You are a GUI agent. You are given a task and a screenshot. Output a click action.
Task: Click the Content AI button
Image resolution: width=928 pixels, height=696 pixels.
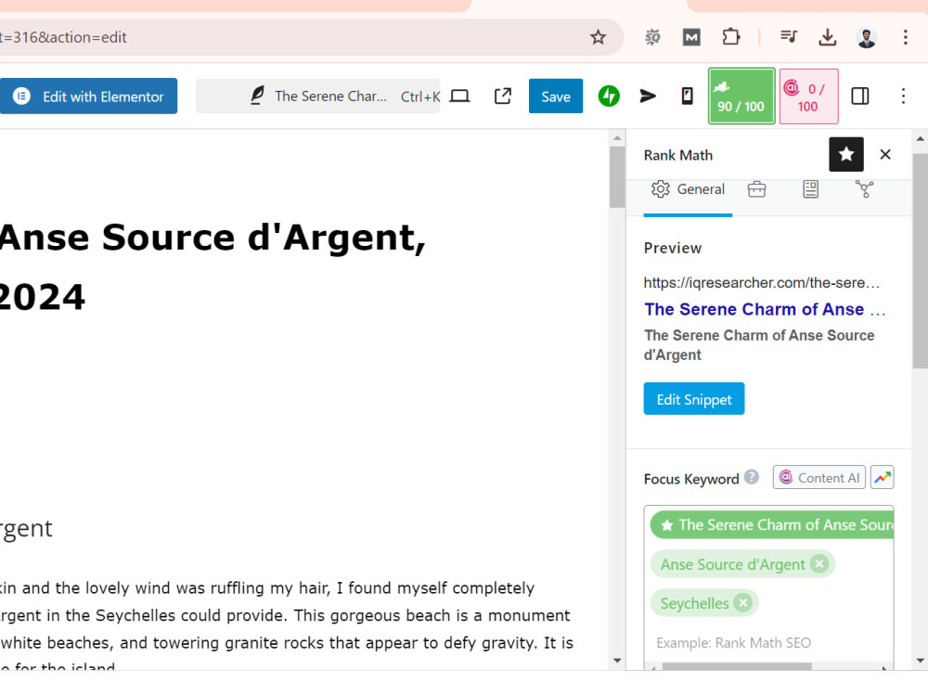(x=819, y=478)
